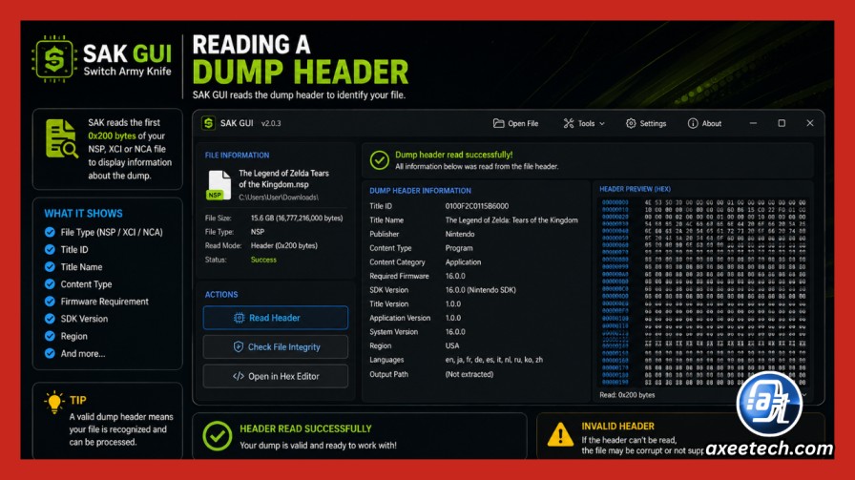Click the chip icon on Read Header
855x480 pixels.
pyautogui.click(x=239, y=318)
